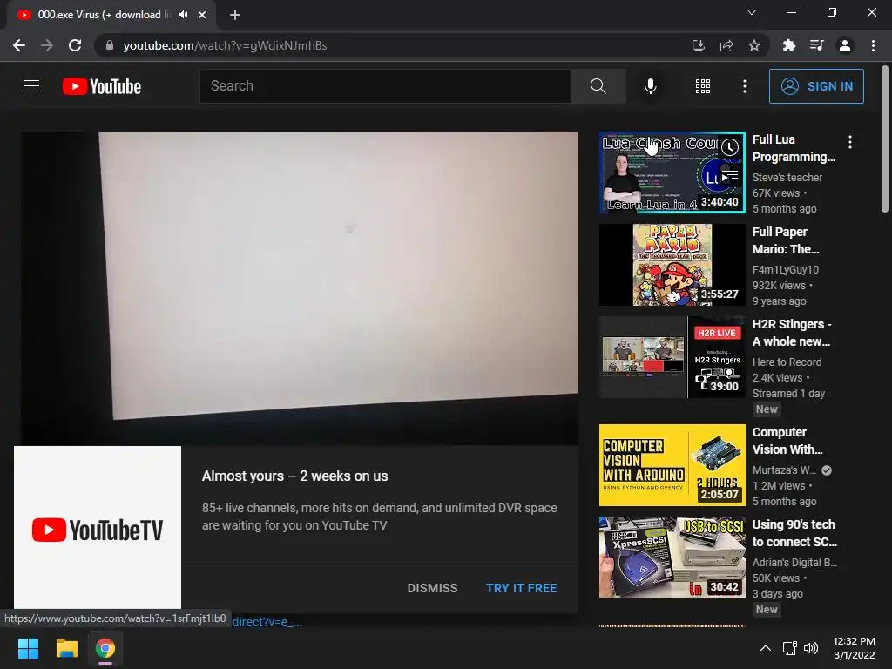Viewport: 892px width, 669px height.
Task: Open the YouTube TV promo logo
Action: (x=98, y=527)
